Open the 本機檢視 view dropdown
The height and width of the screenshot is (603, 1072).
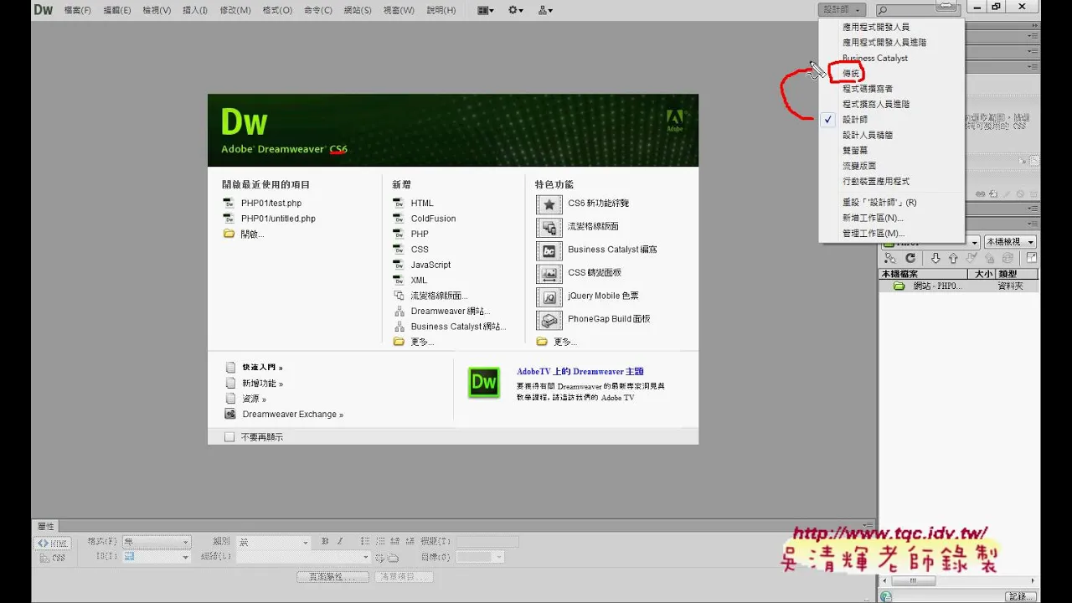[1010, 242]
